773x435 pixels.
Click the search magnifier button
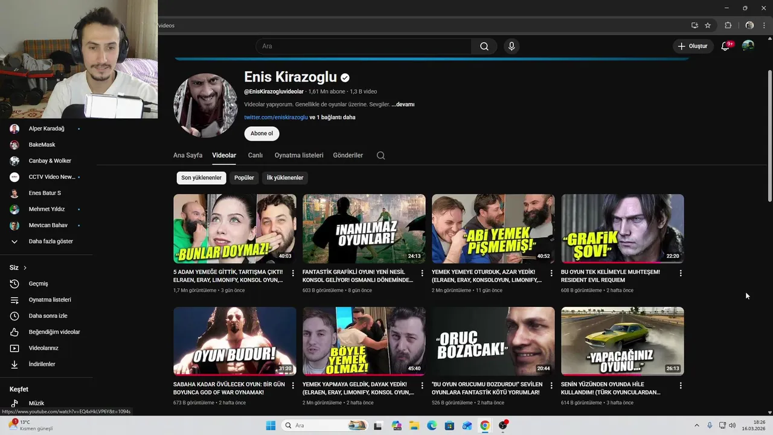(x=484, y=47)
